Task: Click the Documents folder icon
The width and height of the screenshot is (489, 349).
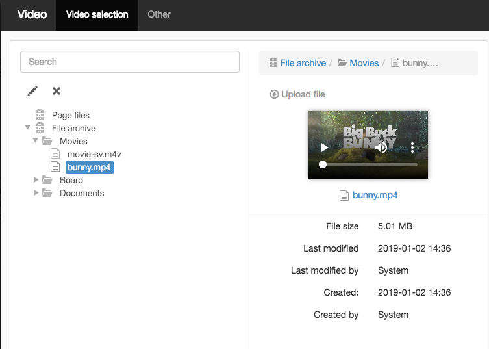Action: [x=47, y=193]
